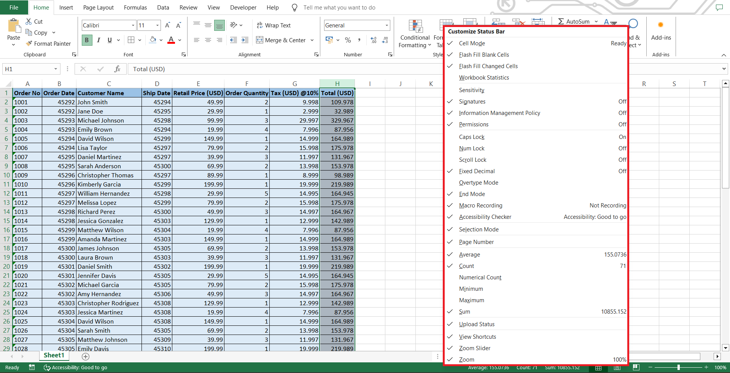The height and width of the screenshot is (373, 730).
Task: Click the Increase Decimal icon
Action: [374, 40]
